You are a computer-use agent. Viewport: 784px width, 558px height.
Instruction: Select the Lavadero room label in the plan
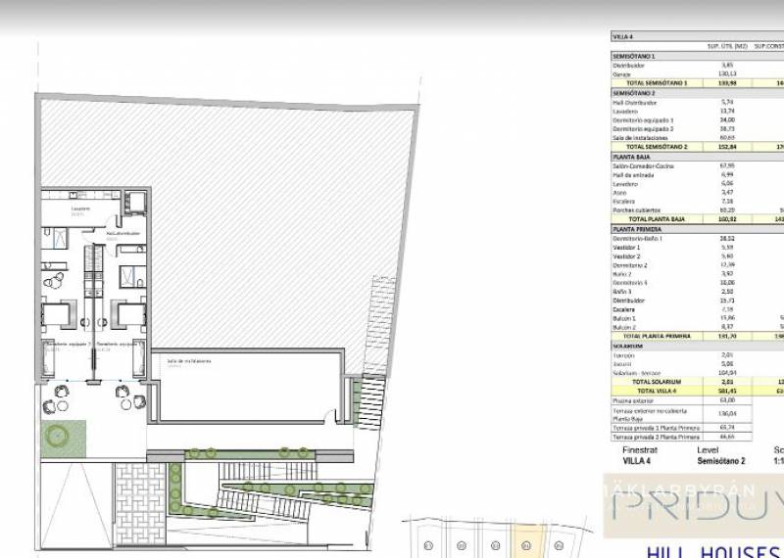pyautogui.click(x=80, y=209)
